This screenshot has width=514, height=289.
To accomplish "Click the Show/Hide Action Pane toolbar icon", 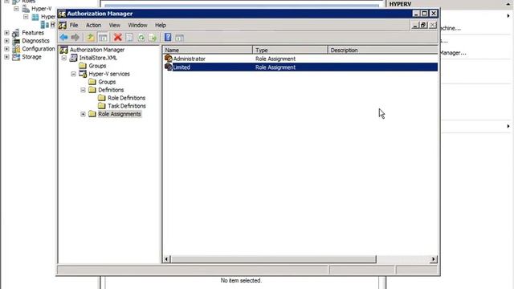I will pyautogui.click(x=179, y=38).
